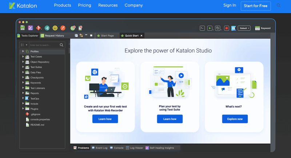
Task: Click the yellow circular Spy toolbar icon
Action: coord(55,28)
